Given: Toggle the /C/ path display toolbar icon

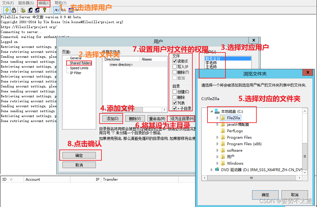Looking at the screenshot, I should click(x=57, y=10).
